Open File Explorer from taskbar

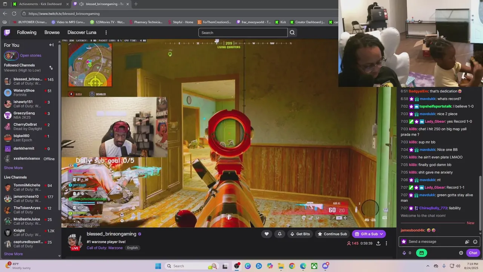[x=281, y=266]
